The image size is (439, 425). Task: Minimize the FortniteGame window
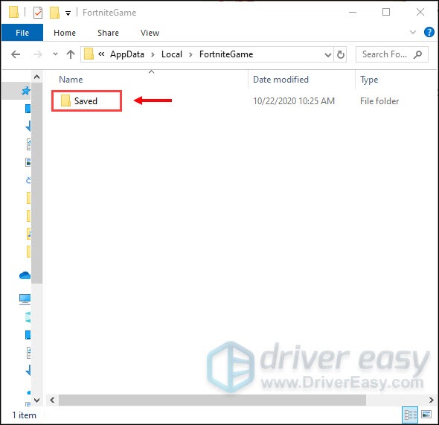pos(353,13)
